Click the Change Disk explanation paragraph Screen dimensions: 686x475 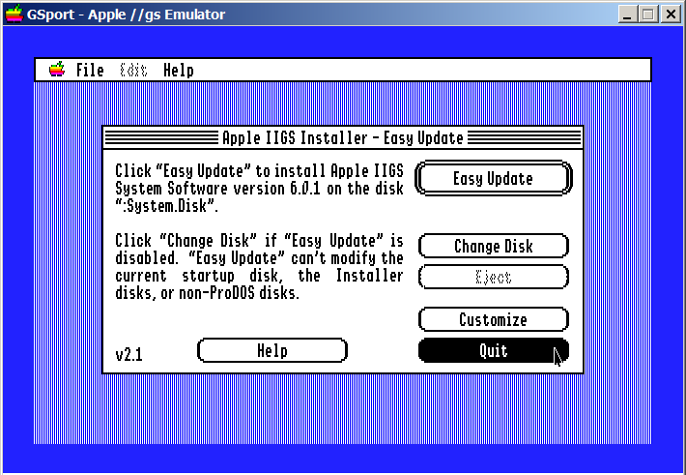click(259, 266)
